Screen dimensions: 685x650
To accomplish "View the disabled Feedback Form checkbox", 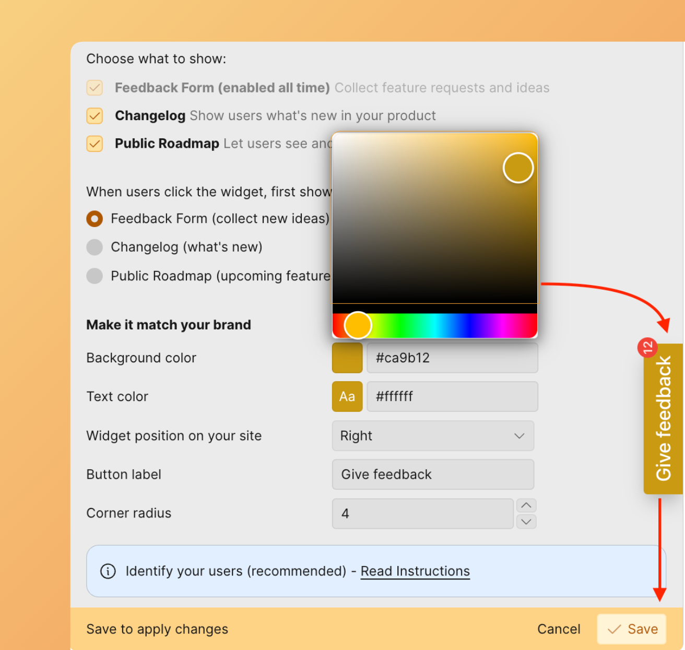I will (x=95, y=88).
